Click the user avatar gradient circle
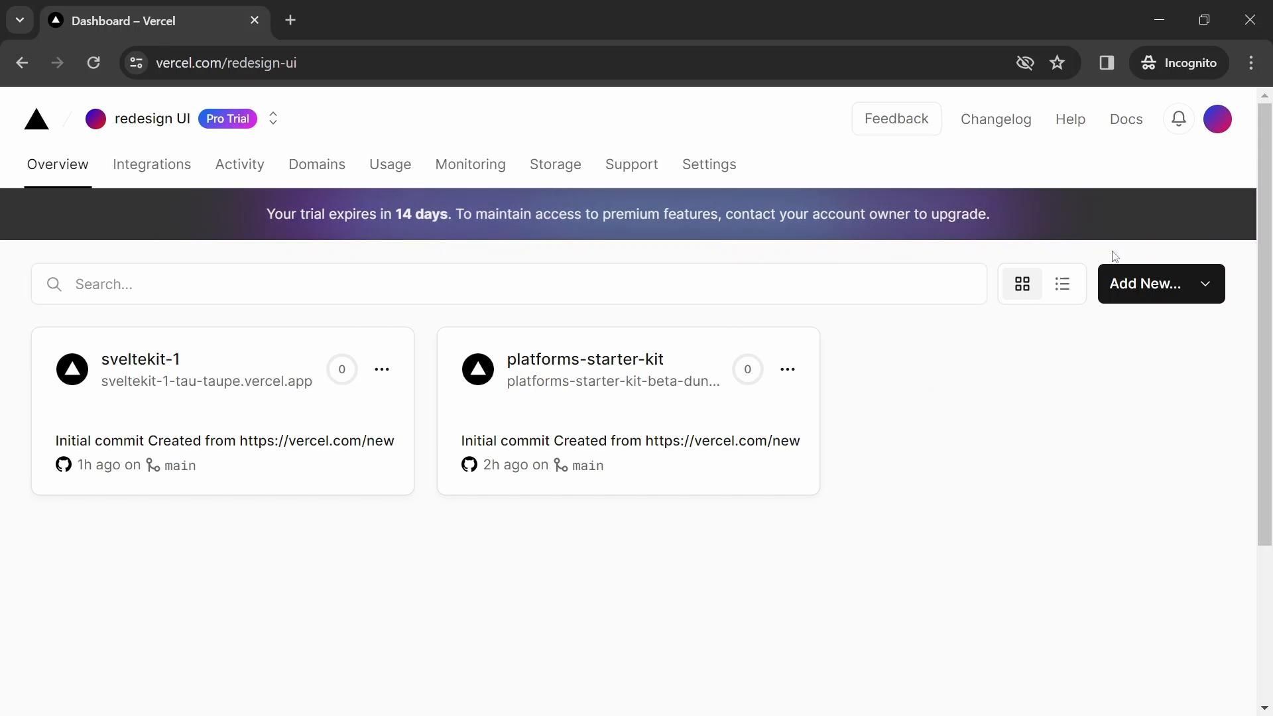This screenshot has width=1273, height=716. (1217, 119)
